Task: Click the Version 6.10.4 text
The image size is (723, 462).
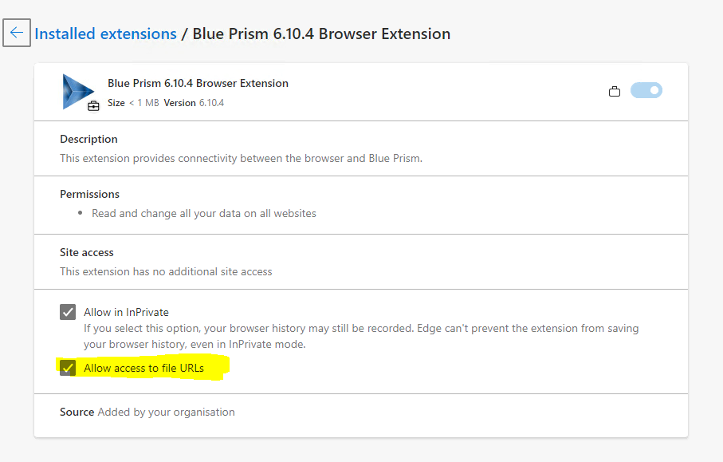Action: point(194,103)
